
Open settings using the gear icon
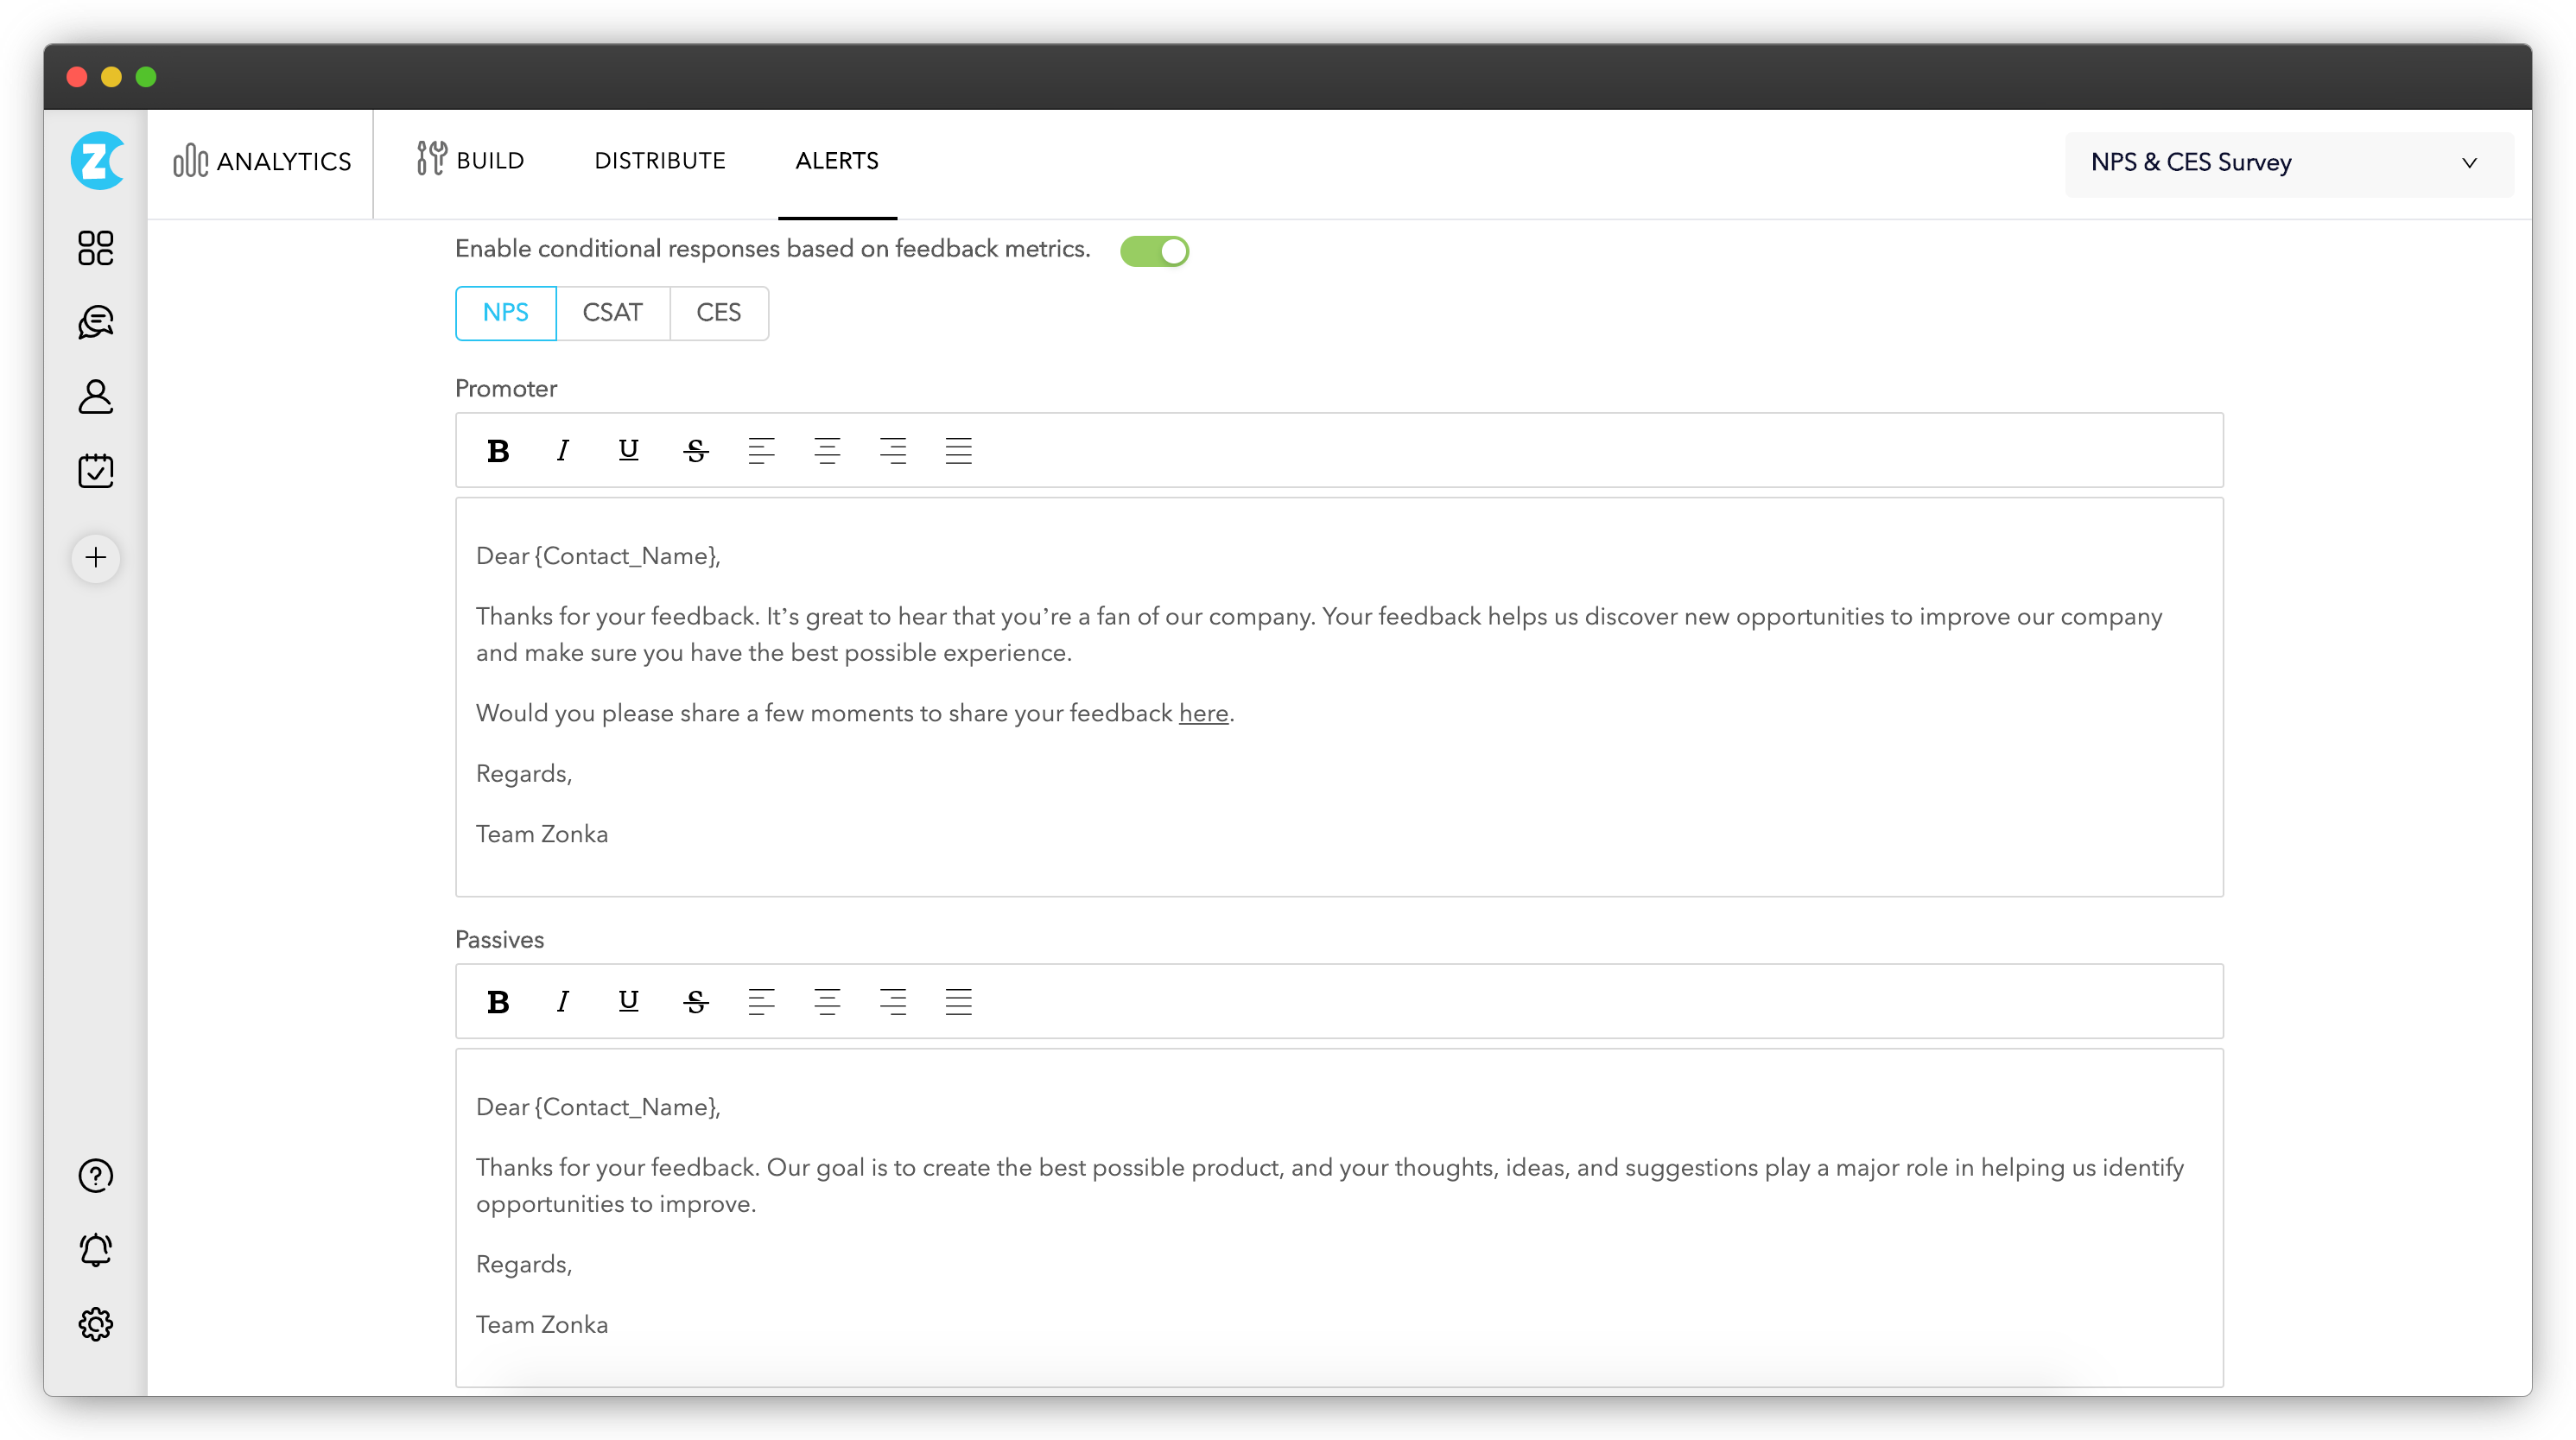(95, 1323)
